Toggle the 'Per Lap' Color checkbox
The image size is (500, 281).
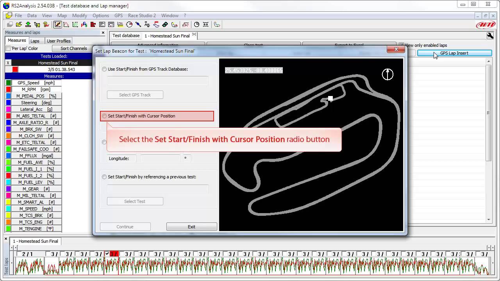pyautogui.click(x=8, y=48)
